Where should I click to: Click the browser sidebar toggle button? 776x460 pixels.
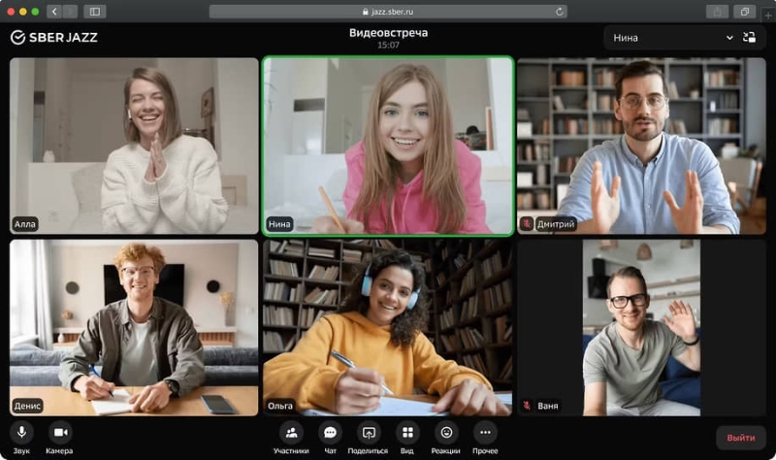[x=94, y=12]
